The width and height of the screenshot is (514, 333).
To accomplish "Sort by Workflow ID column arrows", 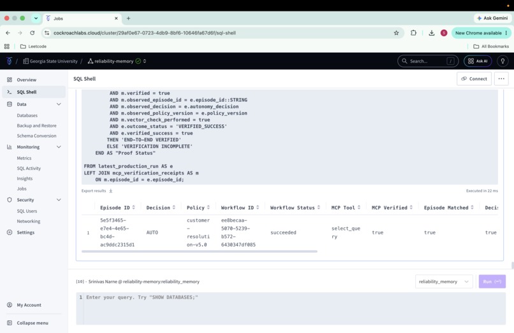I will pyautogui.click(x=258, y=208).
